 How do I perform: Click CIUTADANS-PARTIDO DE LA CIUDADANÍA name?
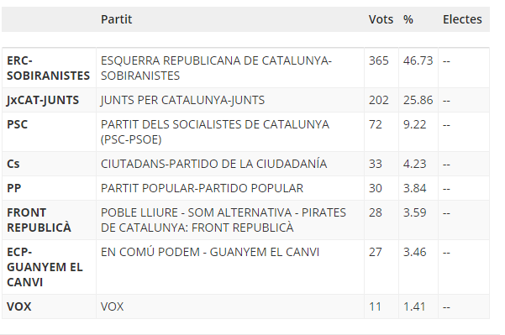pos(214,164)
